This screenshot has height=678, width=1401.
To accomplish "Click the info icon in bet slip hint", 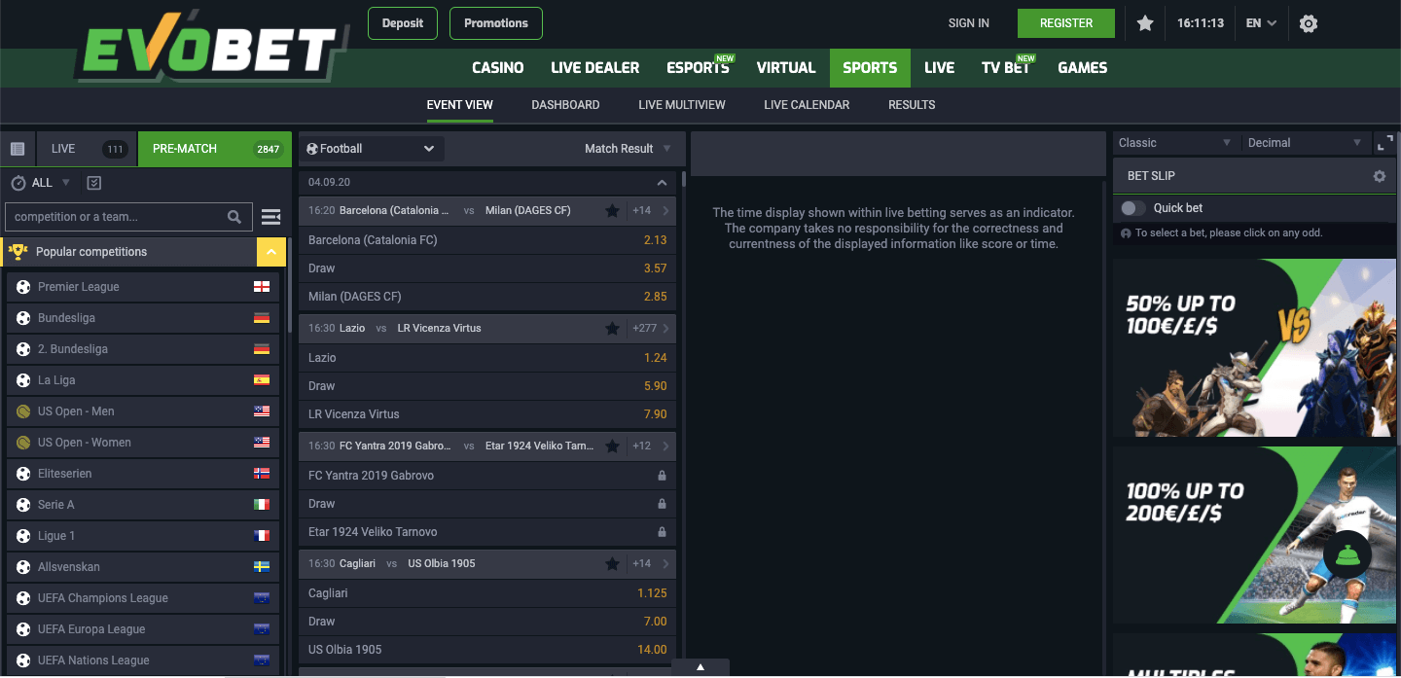I will [1126, 233].
